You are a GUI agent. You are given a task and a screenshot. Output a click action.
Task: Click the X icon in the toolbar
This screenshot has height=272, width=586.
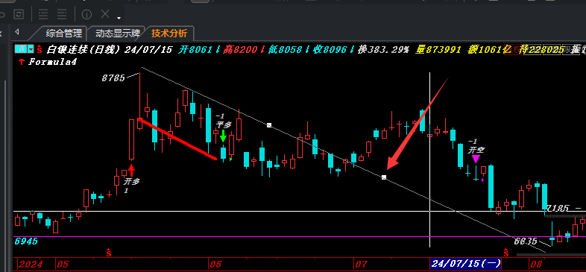point(105,14)
